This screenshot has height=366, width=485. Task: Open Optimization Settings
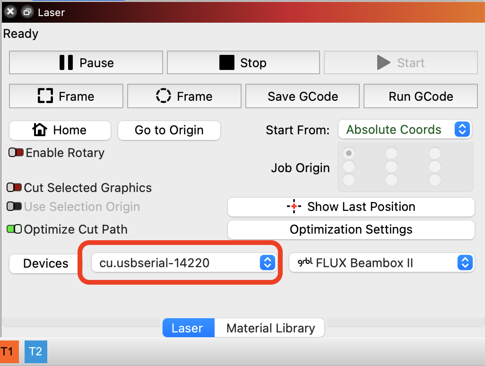click(x=351, y=229)
